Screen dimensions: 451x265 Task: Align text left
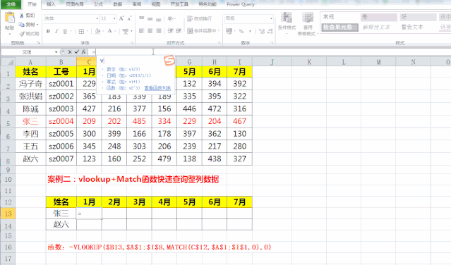142,31
